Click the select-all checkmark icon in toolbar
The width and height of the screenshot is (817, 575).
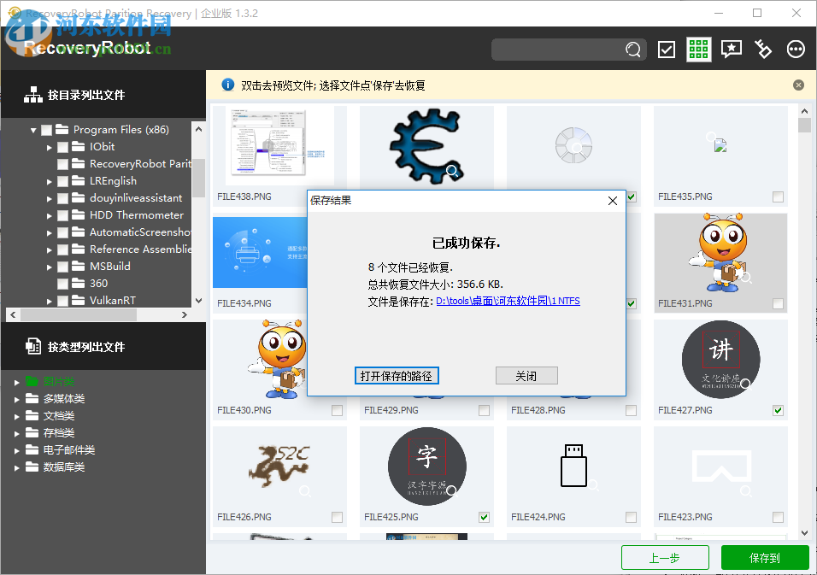pos(667,49)
